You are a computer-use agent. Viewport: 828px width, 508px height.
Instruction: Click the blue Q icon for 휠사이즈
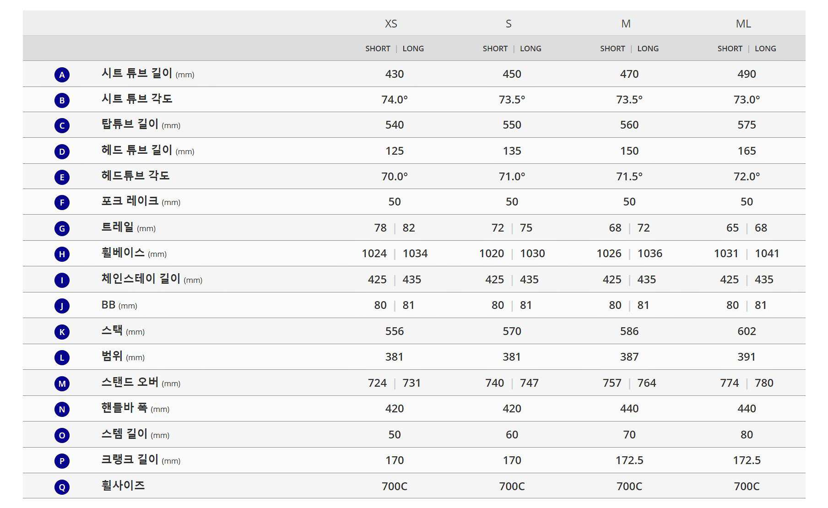(62, 487)
